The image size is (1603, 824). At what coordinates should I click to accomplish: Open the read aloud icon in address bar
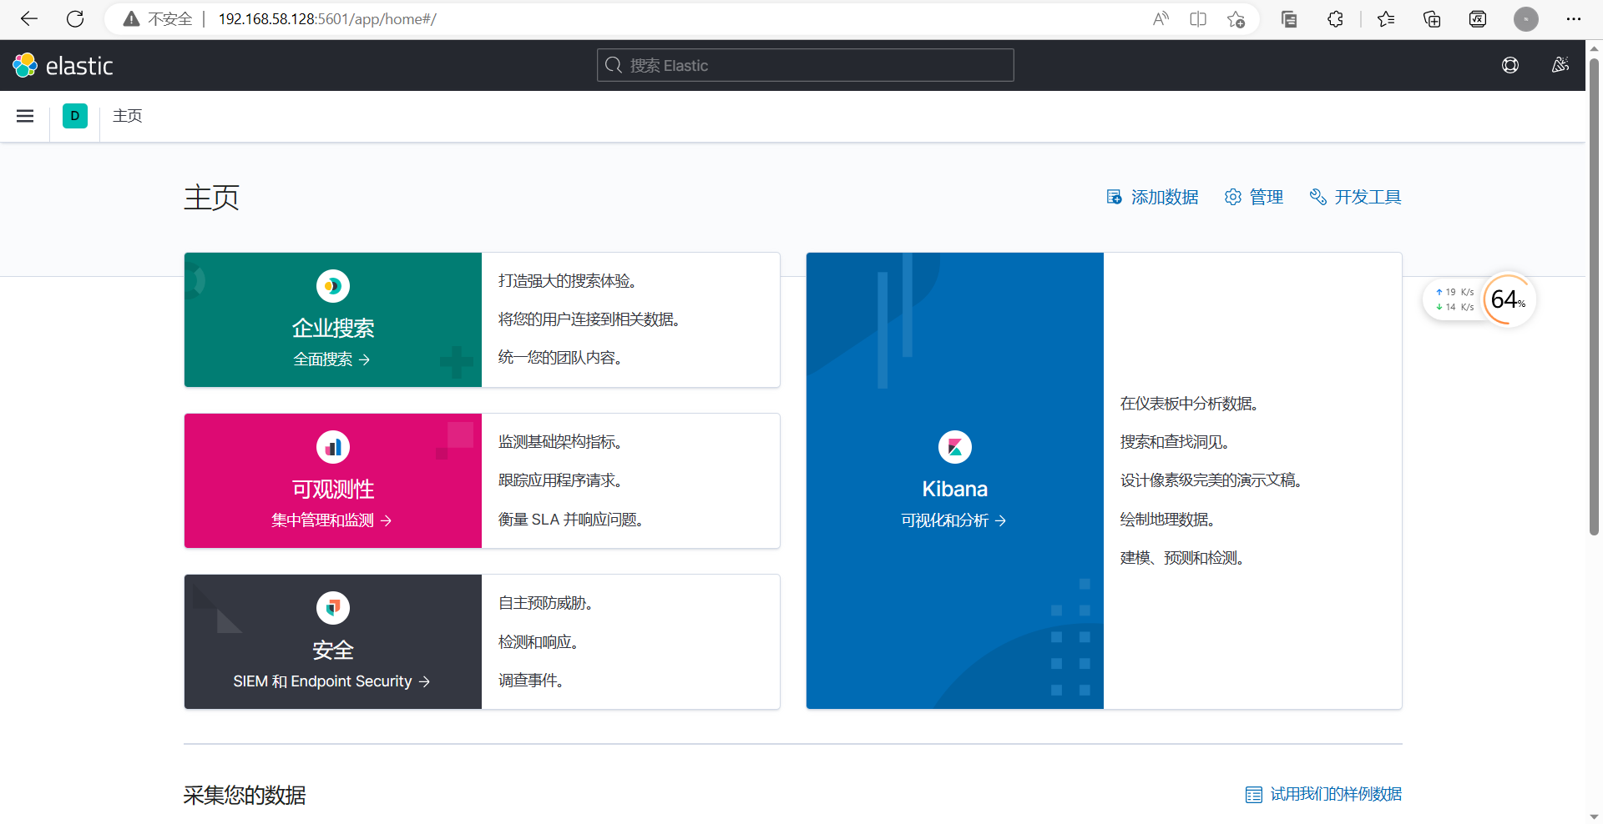1161,19
